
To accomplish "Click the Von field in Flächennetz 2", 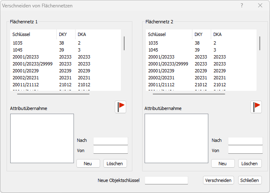I will 245,150.
